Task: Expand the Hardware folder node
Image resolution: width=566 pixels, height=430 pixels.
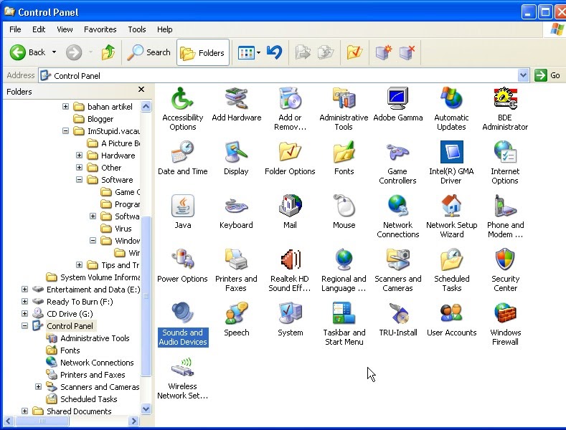Action: pyautogui.click(x=79, y=155)
